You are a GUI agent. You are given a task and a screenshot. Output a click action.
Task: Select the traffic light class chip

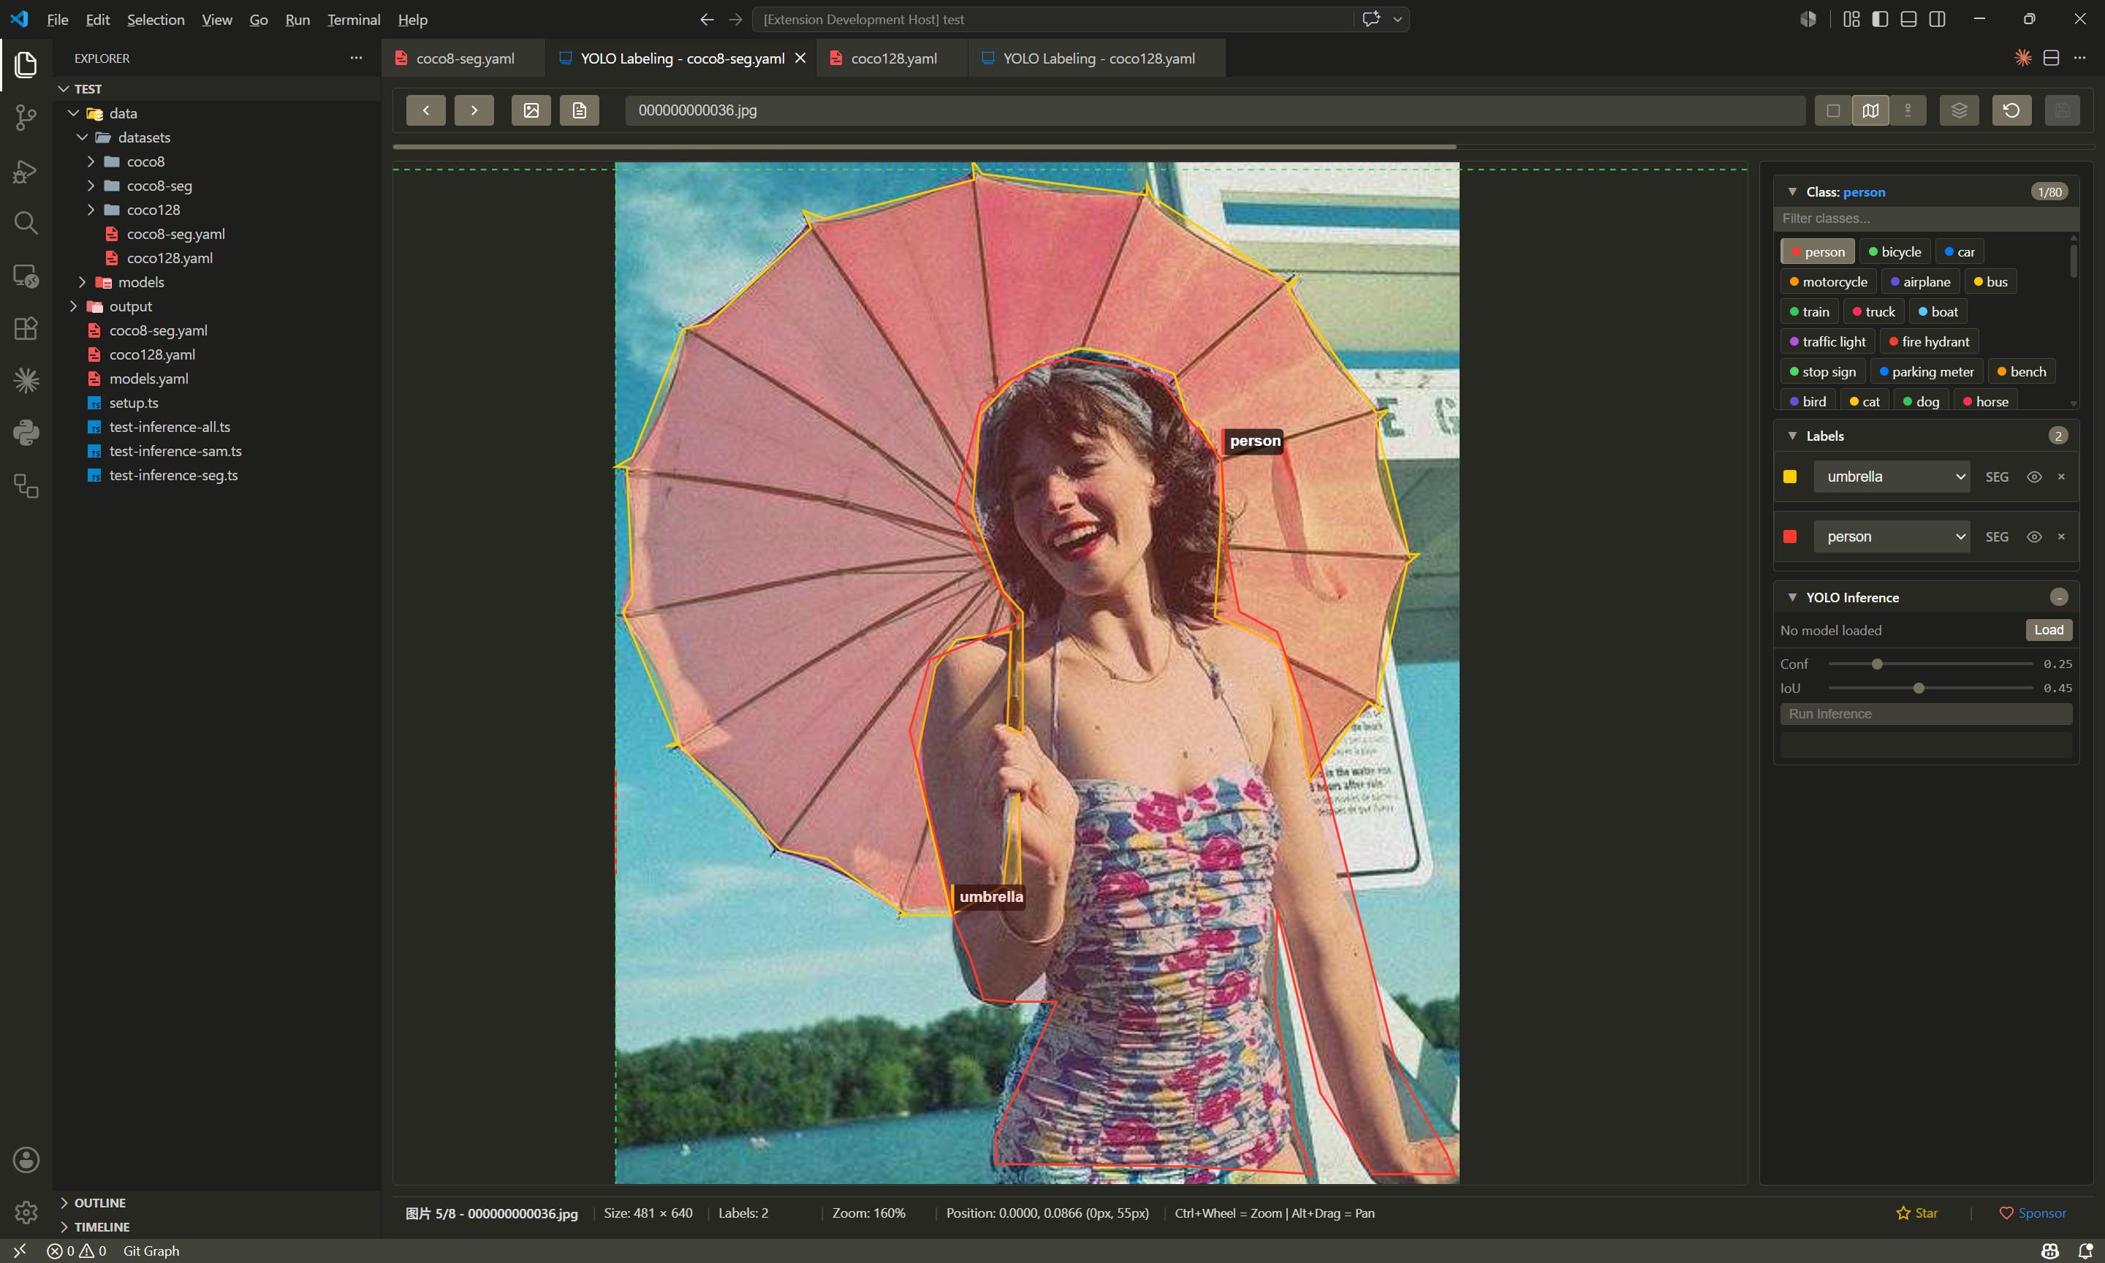tap(1828, 341)
